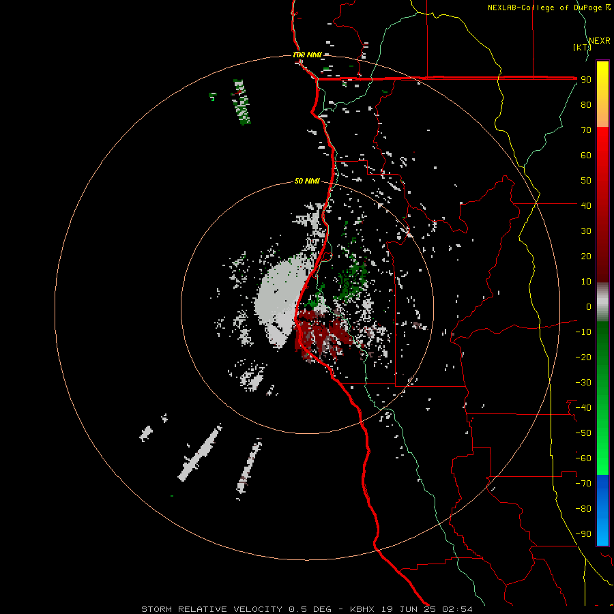The image size is (614, 614).
Task: Click the green inbound velocity patch inland
Action: [353, 280]
